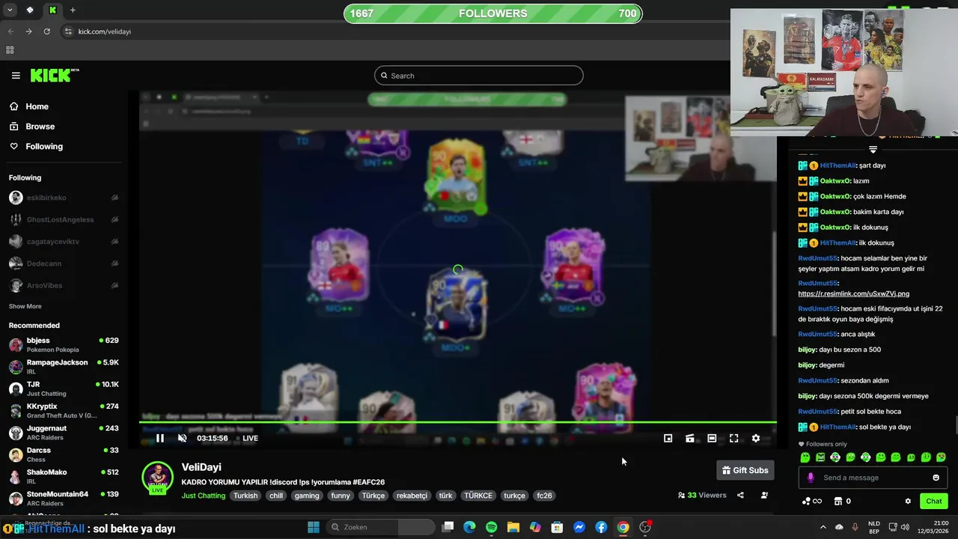
Task: Expand Show More followed channels
Action: pos(25,306)
